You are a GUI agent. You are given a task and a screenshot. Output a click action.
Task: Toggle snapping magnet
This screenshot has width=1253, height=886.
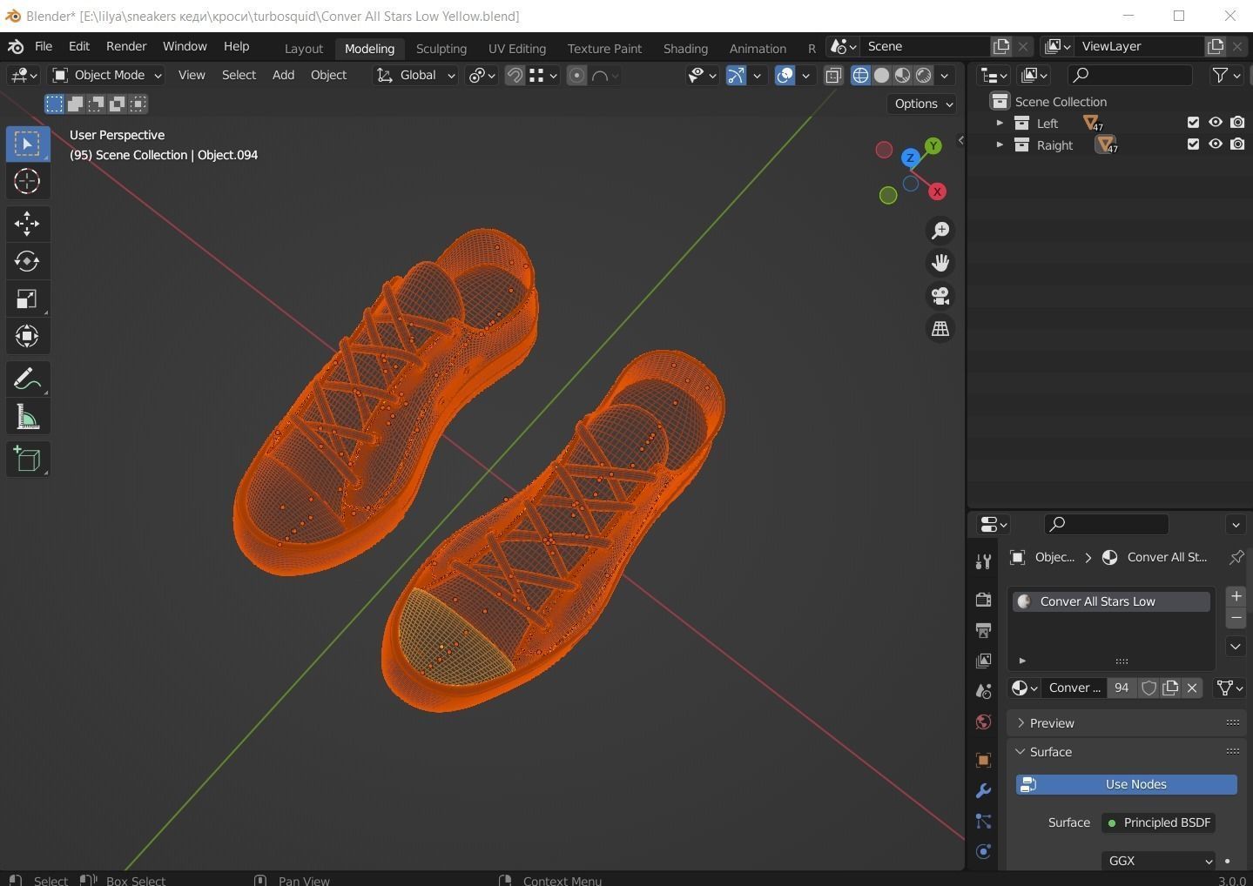[x=515, y=76]
